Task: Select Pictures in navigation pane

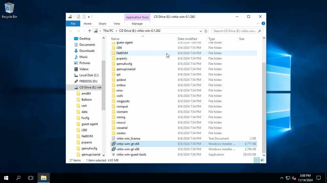Action: coord(85,63)
